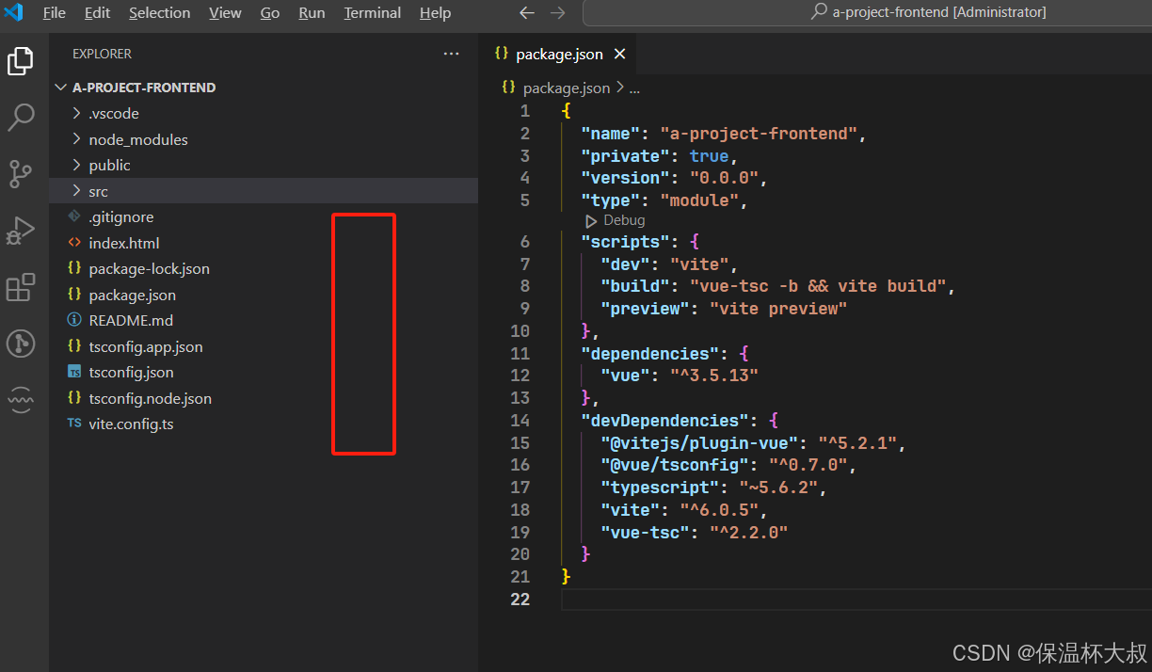Image resolution: width=1152 pixels, height=672 pixels.
Task: Expand the src folder
Action: (x=98, y=192)
